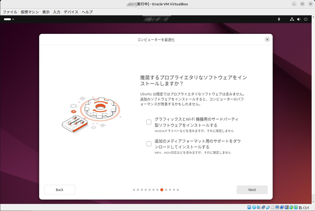This screenshot has height=211, width=315.
Task: Enable the 追加のメディアフォーマット support checkbox
Action: click(149, 144)
